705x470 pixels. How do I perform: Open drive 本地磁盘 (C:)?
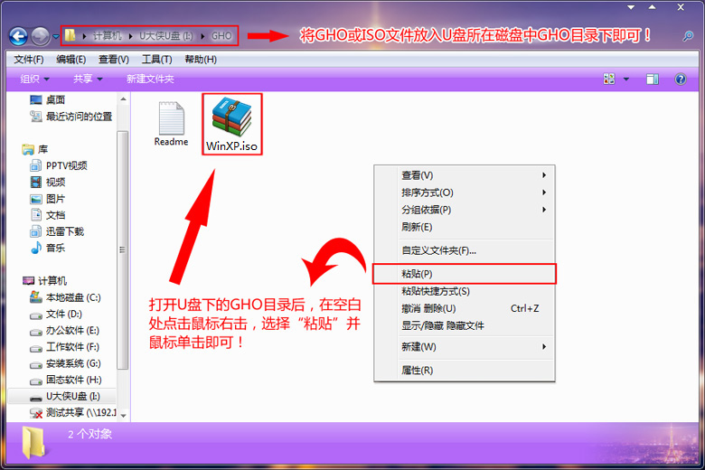[x=65, y=297]
